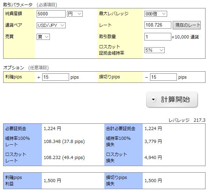Click the value 108.232 (49.4 pips)
209x194 pixels.
click(64, 158)
